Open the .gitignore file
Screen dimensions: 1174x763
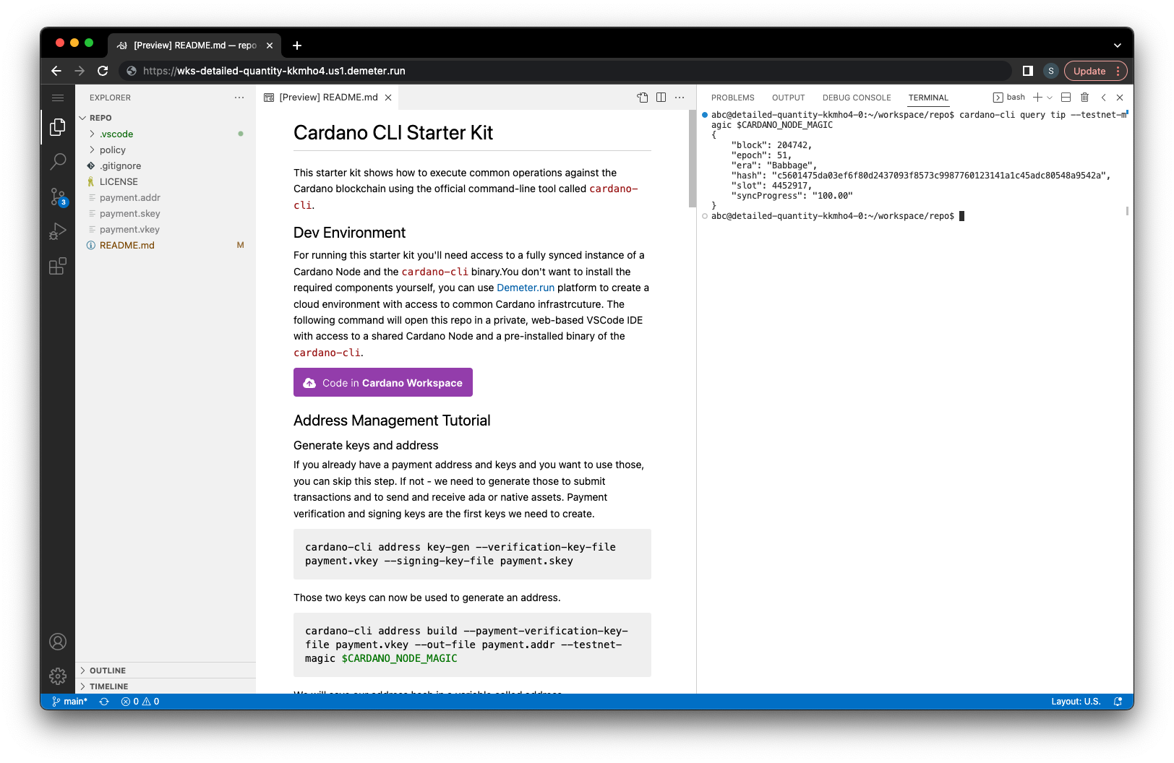click(166, 165)
